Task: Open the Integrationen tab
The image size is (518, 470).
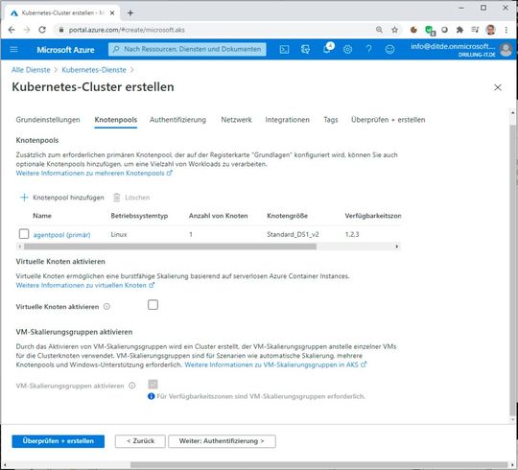Action: (287, 120)
